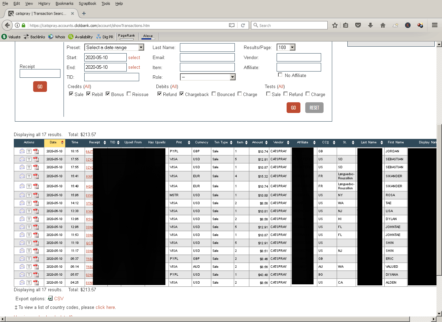Click the email icon in JORDAN's row
442x322 pixels.
[22, 151]
